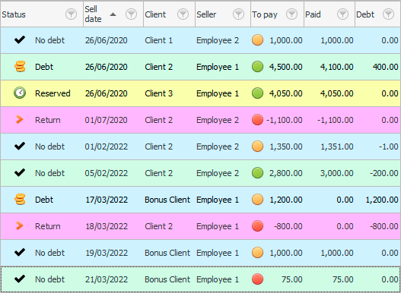Viewport: 401px width, 293px height.
Task: Click return arrow icon in 01/07/2020 row
Action: pos(20,120)
